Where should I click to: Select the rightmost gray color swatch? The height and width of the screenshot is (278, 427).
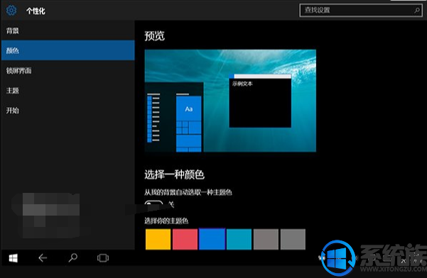[x=293, y=239]
